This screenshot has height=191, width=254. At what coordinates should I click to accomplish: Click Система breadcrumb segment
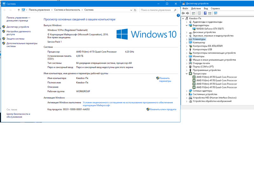click(89, 10)
